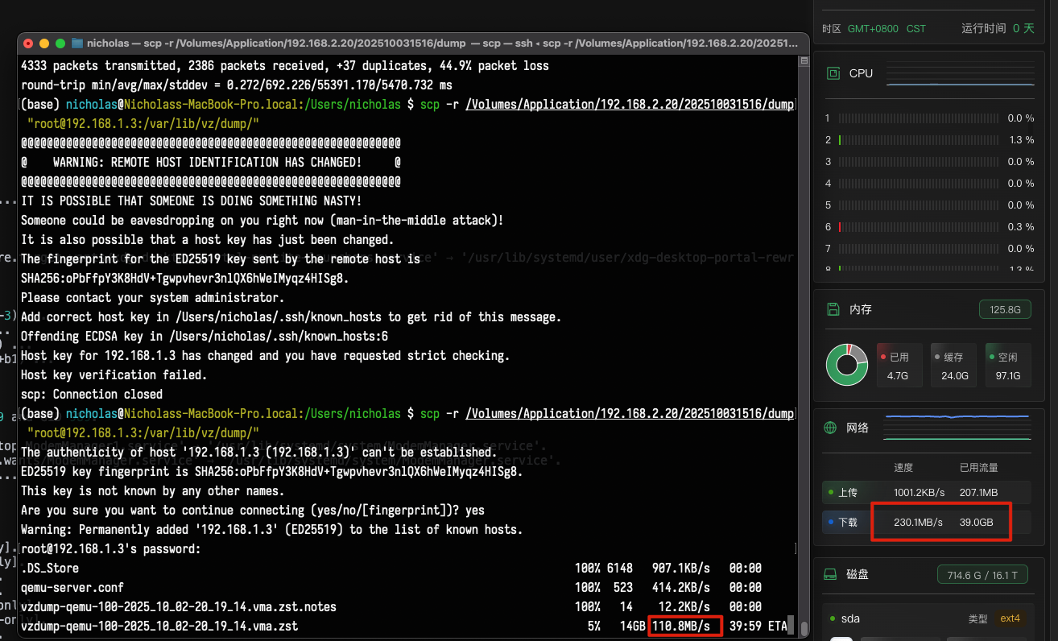Click the ext4 type label
Image resolution: width=1058 pixels, height=641 pixels.
(x=1010, y=618)
